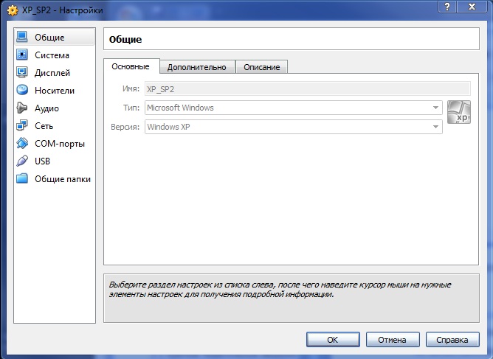Go to the Носители section
The image size is (493, 359).
55,91
